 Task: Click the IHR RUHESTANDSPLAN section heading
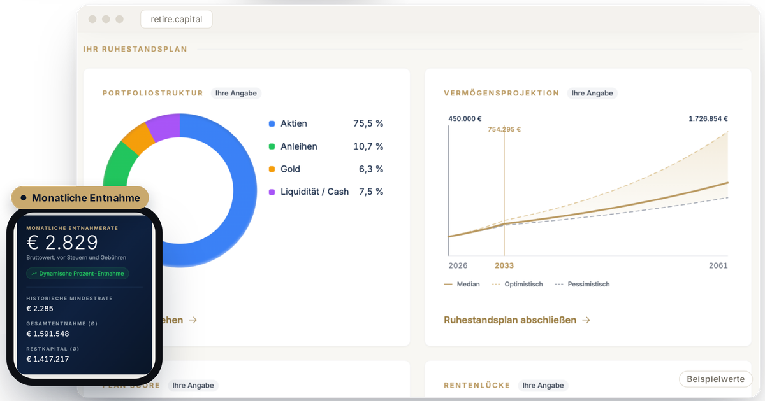135,49
